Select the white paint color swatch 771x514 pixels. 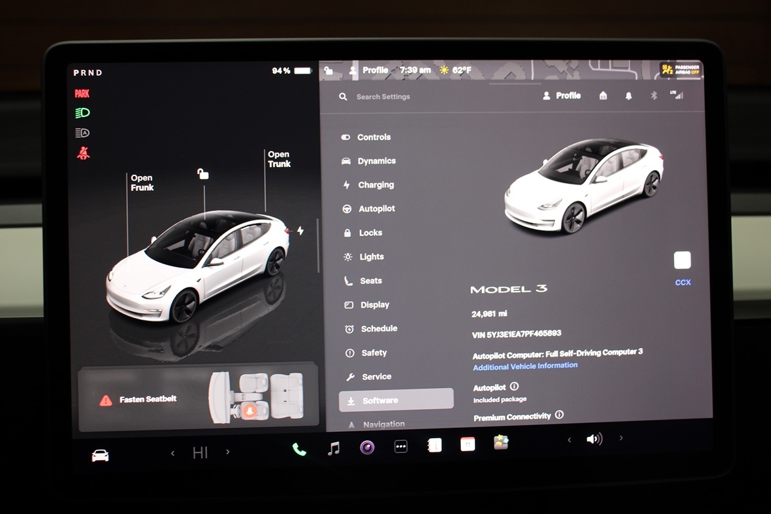[682, 260]
